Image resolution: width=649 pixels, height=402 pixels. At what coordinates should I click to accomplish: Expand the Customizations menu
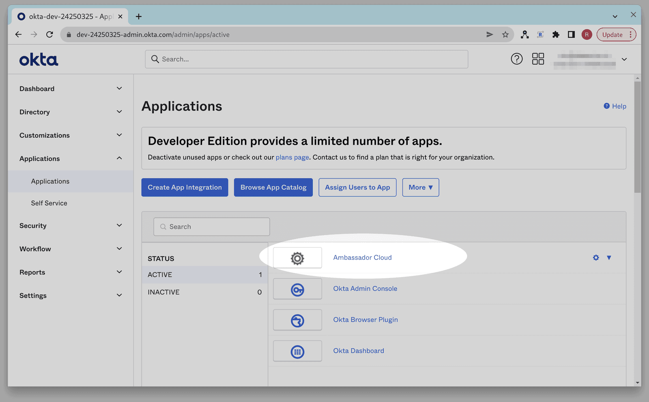point(70,135)
